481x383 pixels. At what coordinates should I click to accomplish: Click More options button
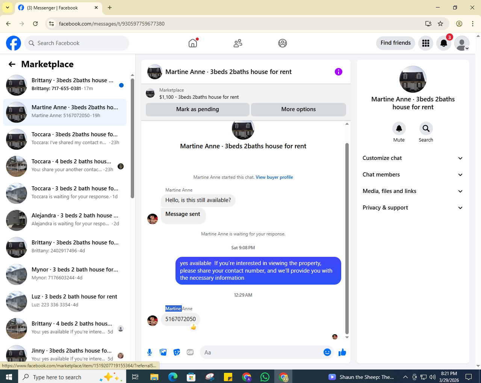pos(298,109)
